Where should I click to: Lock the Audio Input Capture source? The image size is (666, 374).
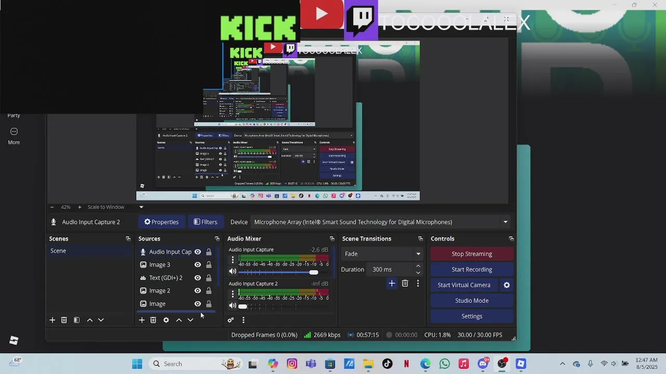(x=209, y=252)
